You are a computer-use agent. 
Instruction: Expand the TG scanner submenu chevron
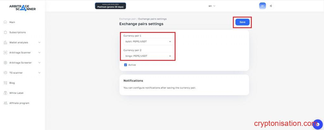[39, 73]
